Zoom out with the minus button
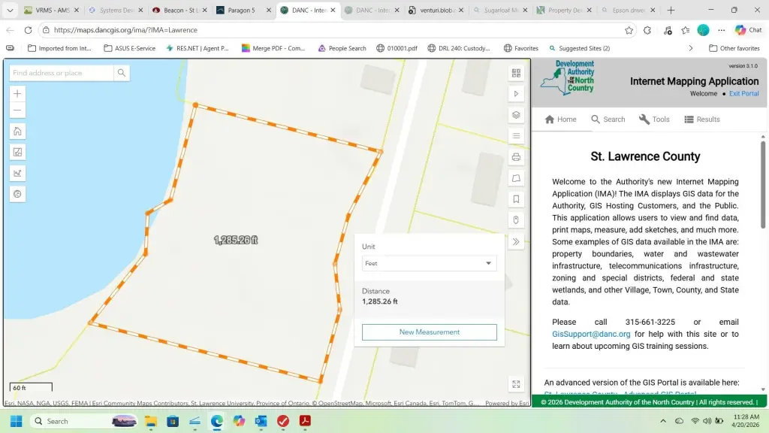Screen dimensions: 769x433 click(x=18, y=111)
